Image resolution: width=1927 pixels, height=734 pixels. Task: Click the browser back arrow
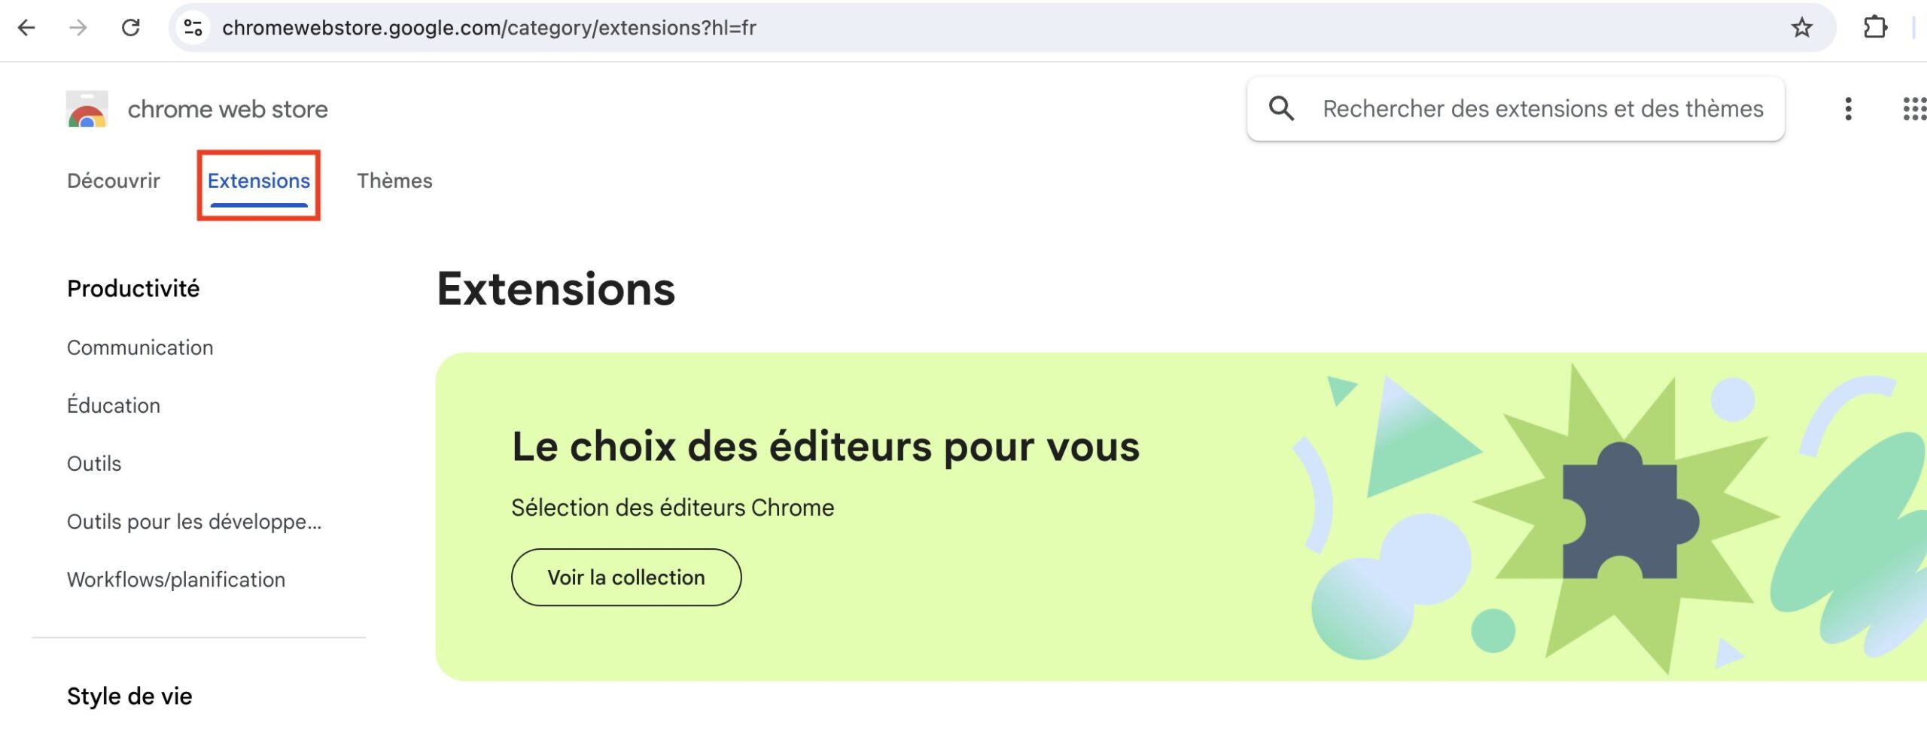tap(26, 28)
